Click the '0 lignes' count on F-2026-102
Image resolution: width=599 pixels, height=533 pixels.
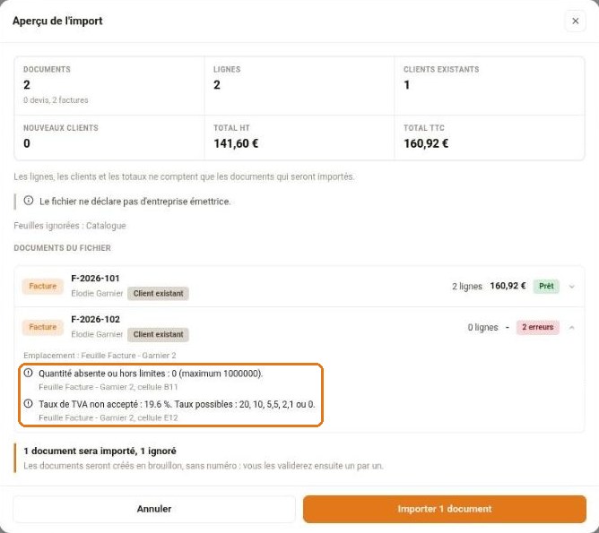[x=482, y=327]
